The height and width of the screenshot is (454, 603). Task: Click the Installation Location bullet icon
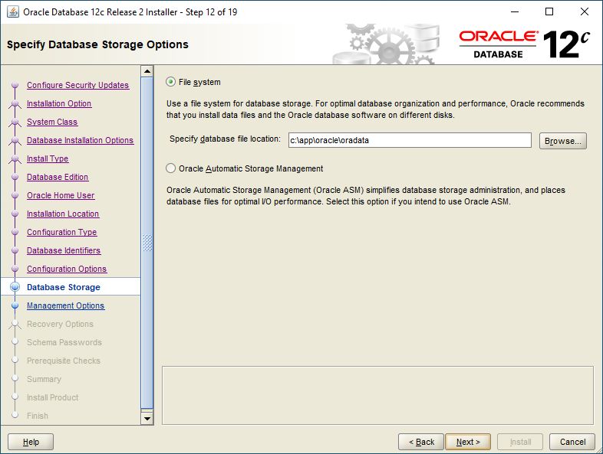15,214
